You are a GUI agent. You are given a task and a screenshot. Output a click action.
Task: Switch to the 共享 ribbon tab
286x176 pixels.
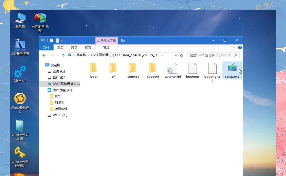[74, 47]
